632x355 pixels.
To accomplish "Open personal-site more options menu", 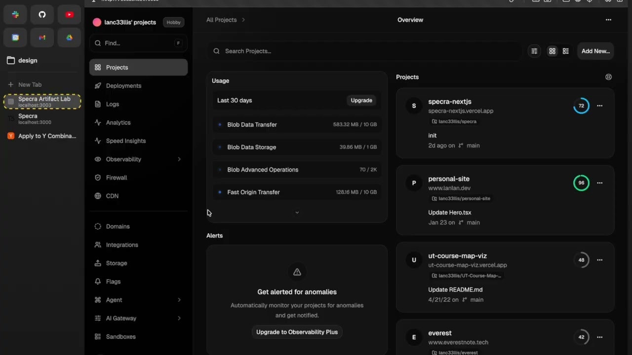I will (x=599, y=183).
